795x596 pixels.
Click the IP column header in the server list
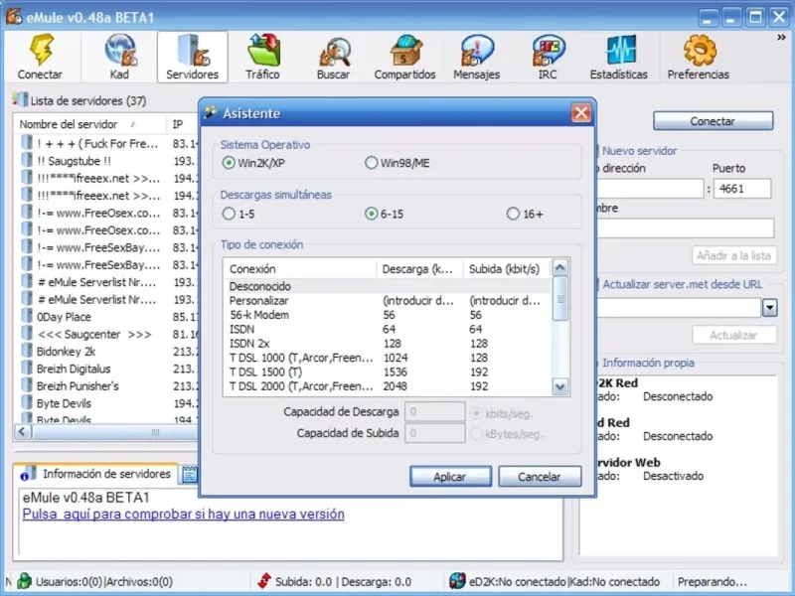coord(183,124)
